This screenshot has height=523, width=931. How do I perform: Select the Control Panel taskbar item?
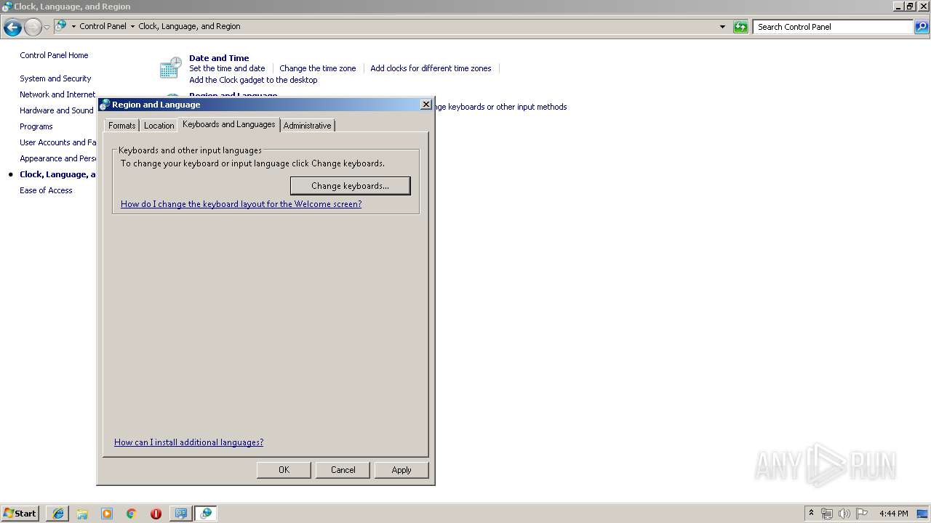click(206, 514)
